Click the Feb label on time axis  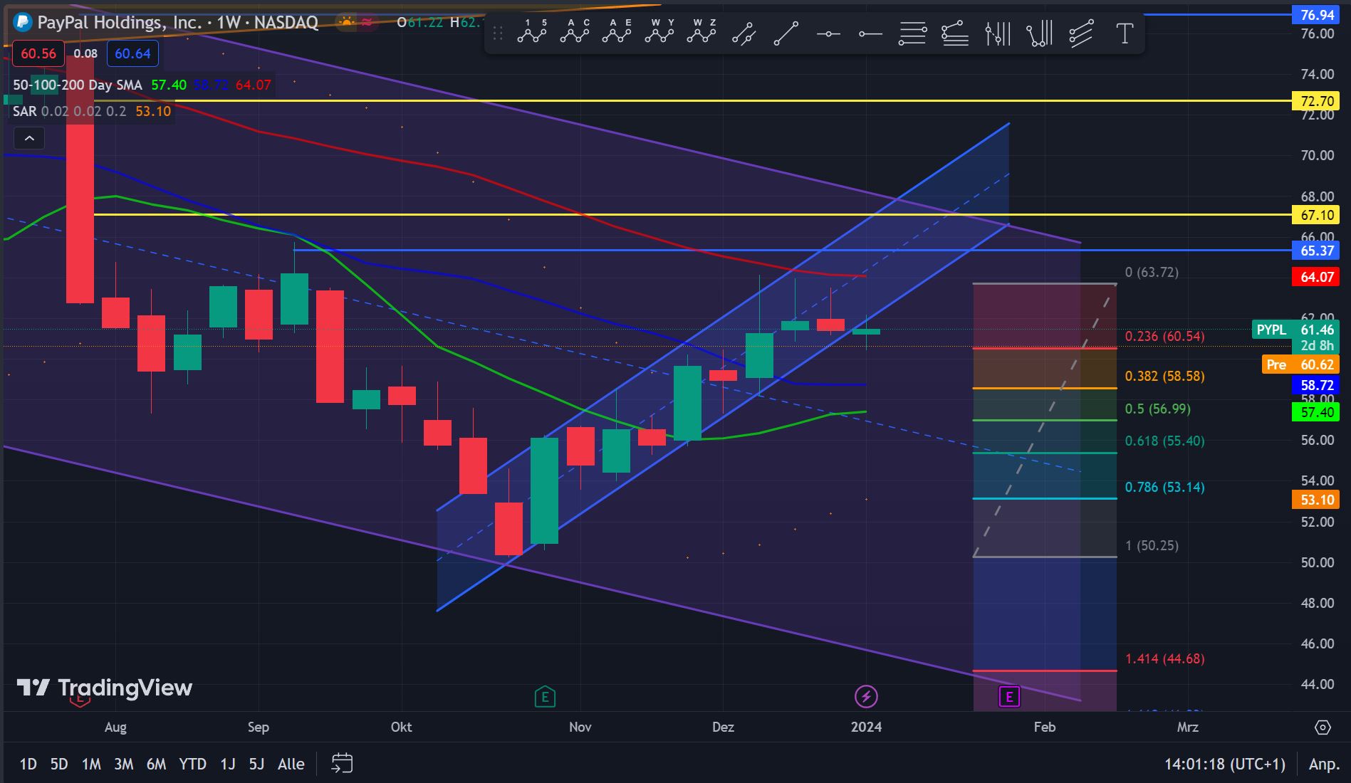coord(1045,727)
